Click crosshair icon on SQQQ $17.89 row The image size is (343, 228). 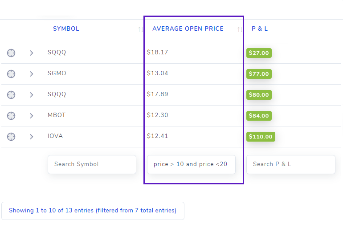(11, 95)
